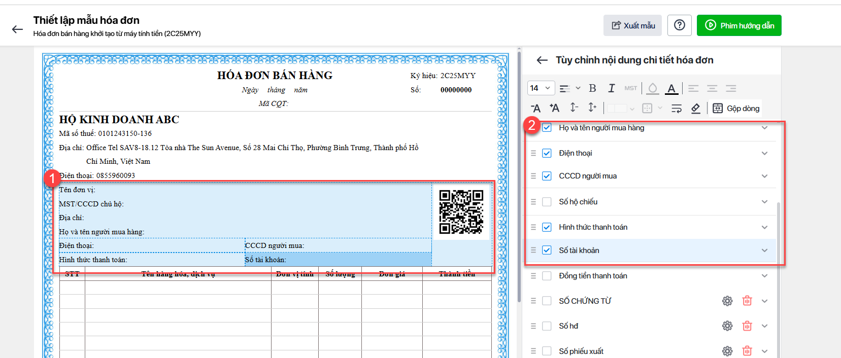Screen dimensions: 841x358
Task: Select the Số tài khoản list item
Action: click(579, 250)
